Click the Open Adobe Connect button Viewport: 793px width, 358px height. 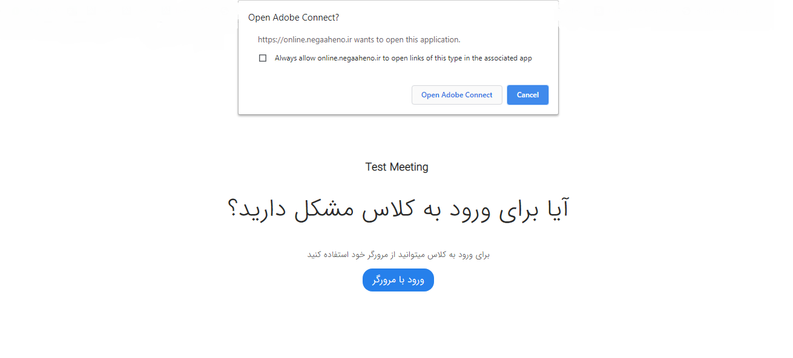(457, 95)
